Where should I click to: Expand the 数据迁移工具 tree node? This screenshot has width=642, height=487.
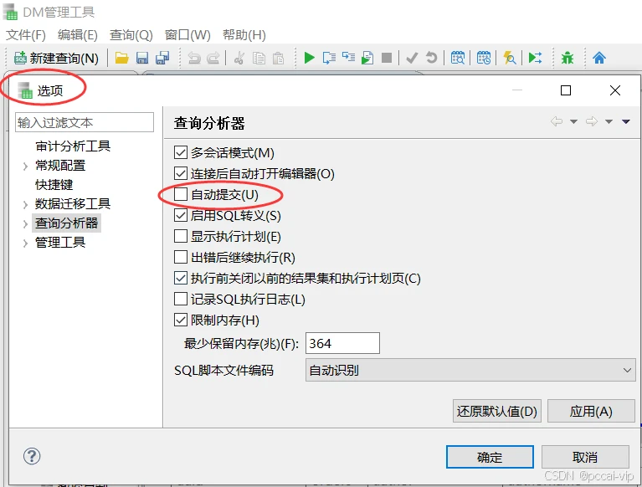(x=26, y=204)
